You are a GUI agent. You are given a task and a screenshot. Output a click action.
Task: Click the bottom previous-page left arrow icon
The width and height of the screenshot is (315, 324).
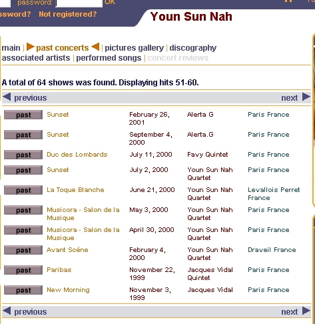coord(7,311)
